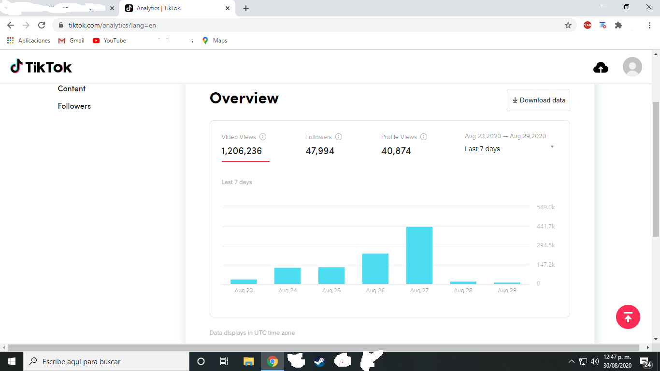Show info tooltip for Followers metric
This screenshot has height=371, width=660.
coord(339,137)
